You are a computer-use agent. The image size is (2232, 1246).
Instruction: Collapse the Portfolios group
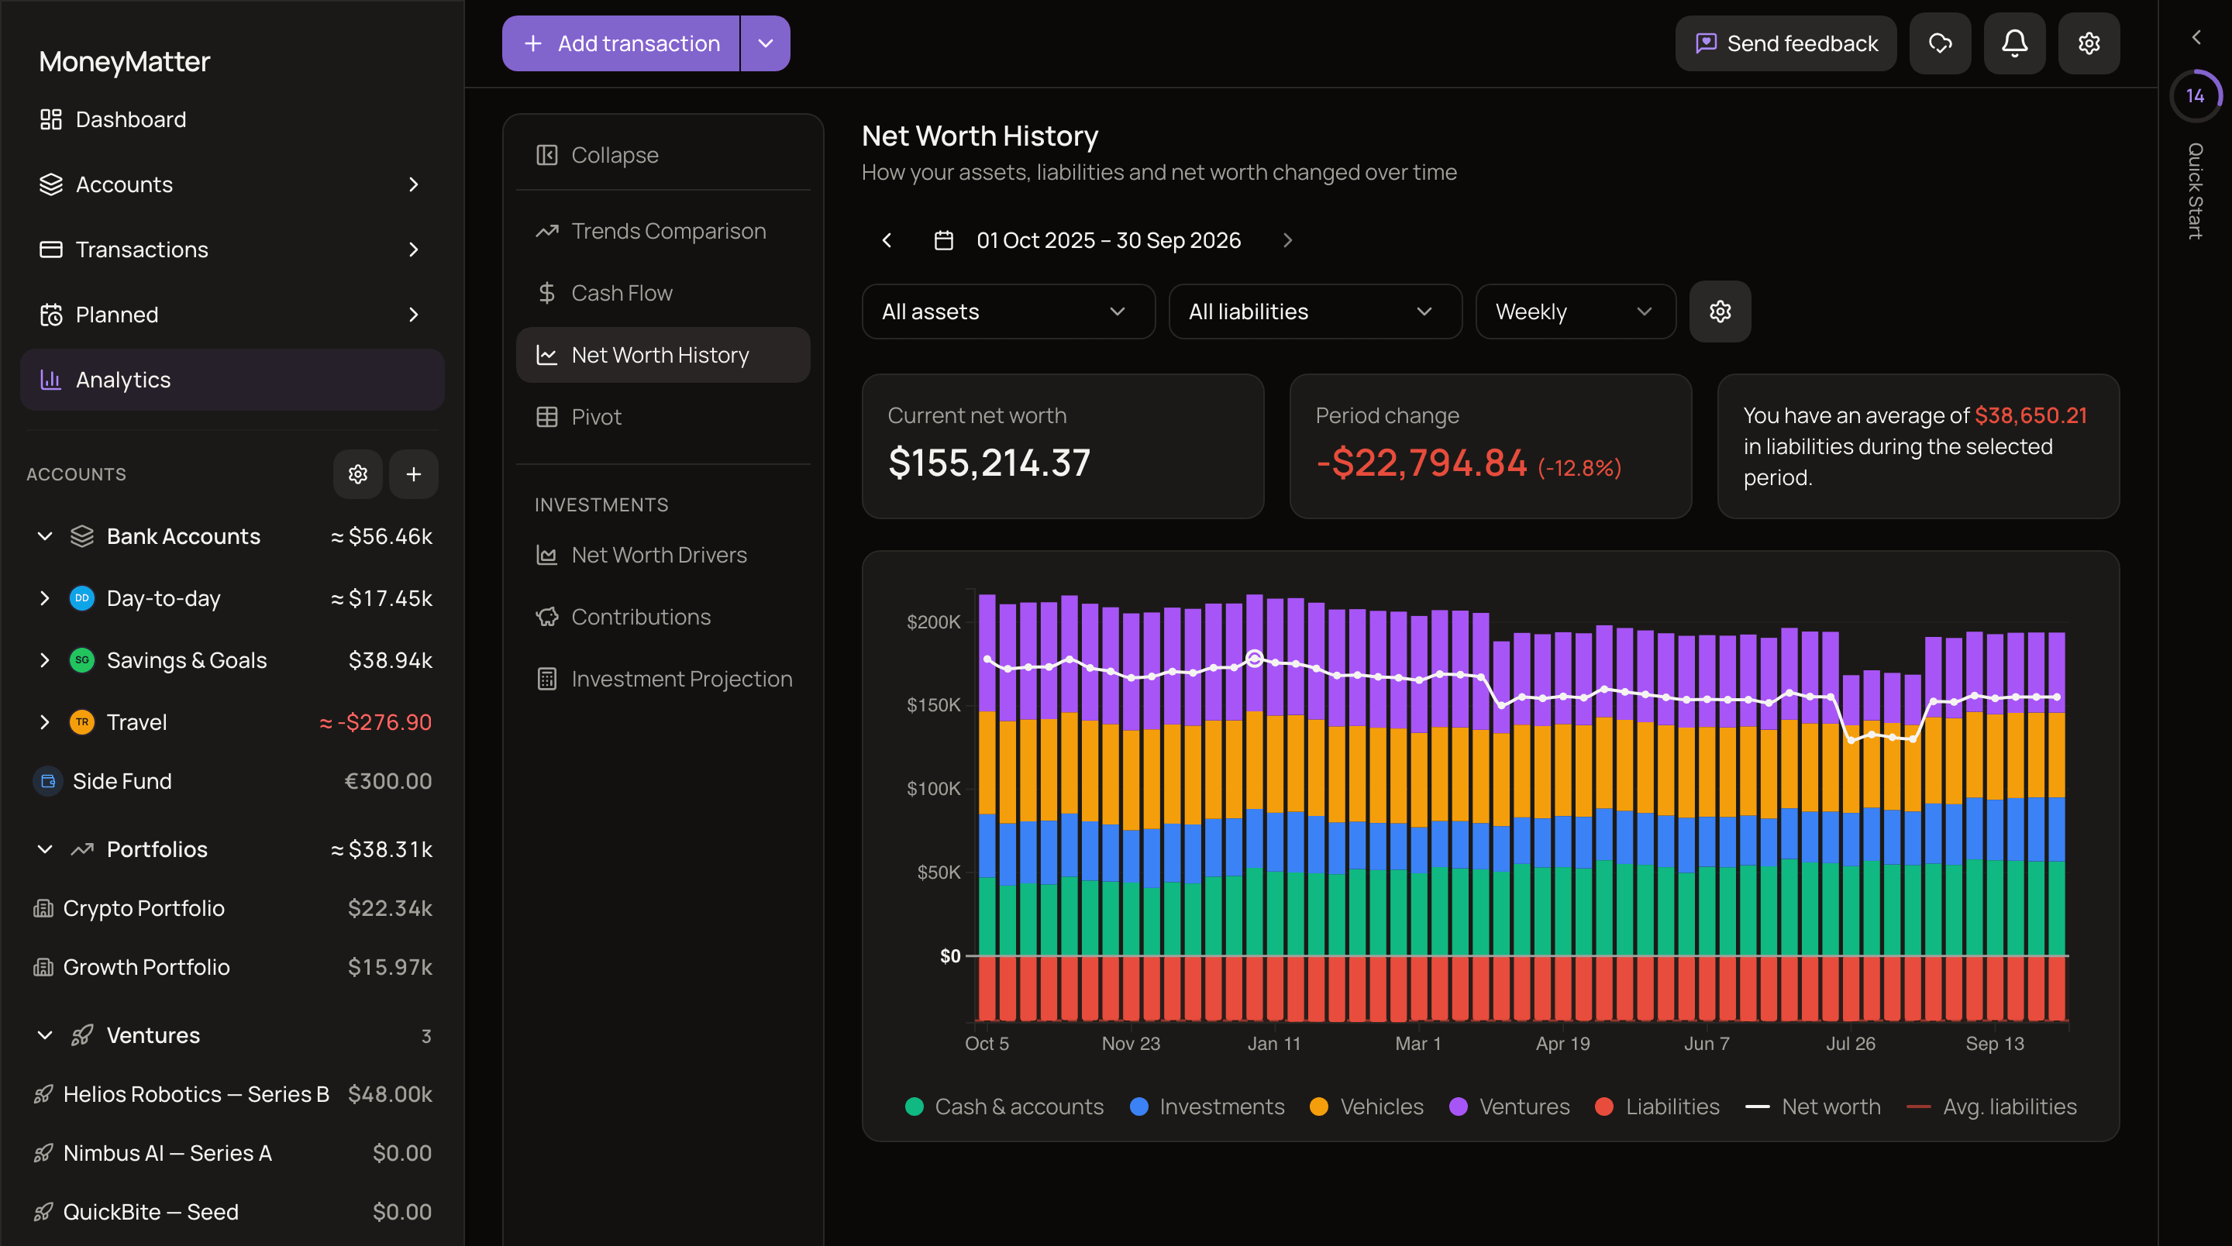45,849
